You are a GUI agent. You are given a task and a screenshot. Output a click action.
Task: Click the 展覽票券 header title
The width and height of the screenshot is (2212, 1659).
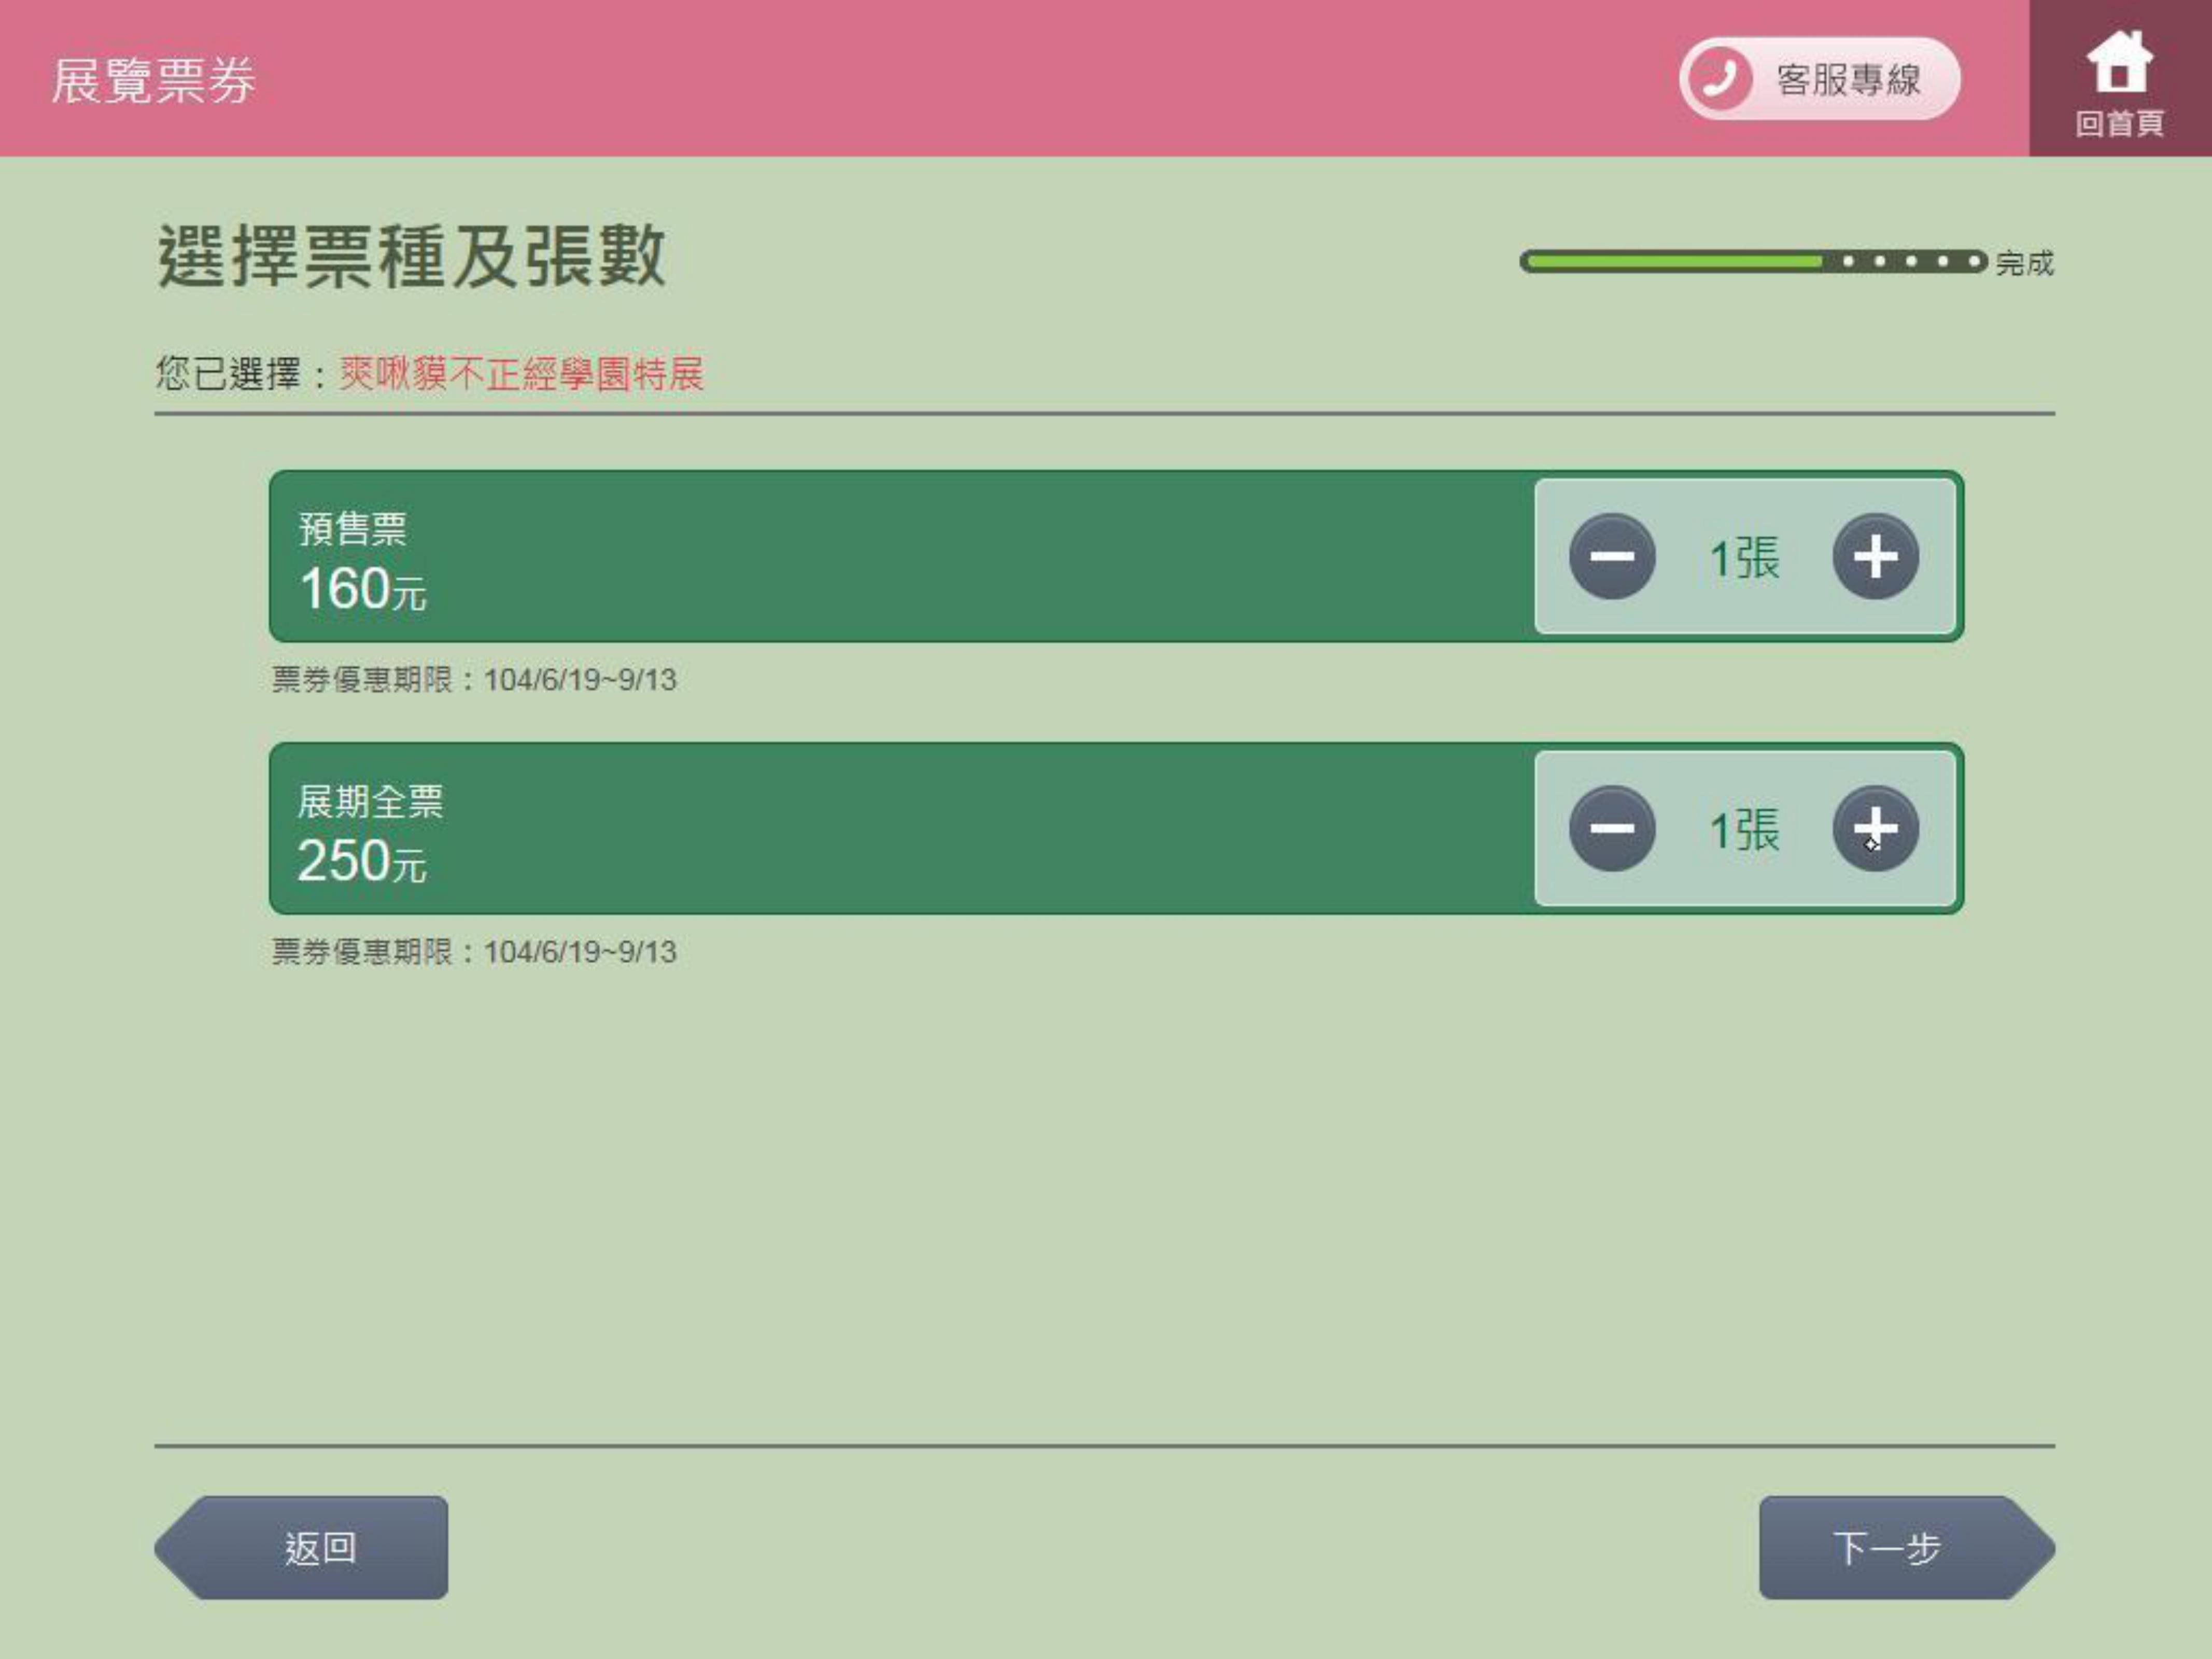[154, 80]
